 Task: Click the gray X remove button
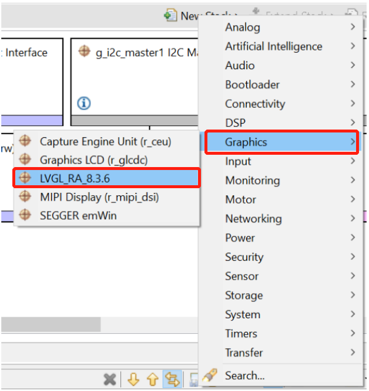tap(110, 379)
